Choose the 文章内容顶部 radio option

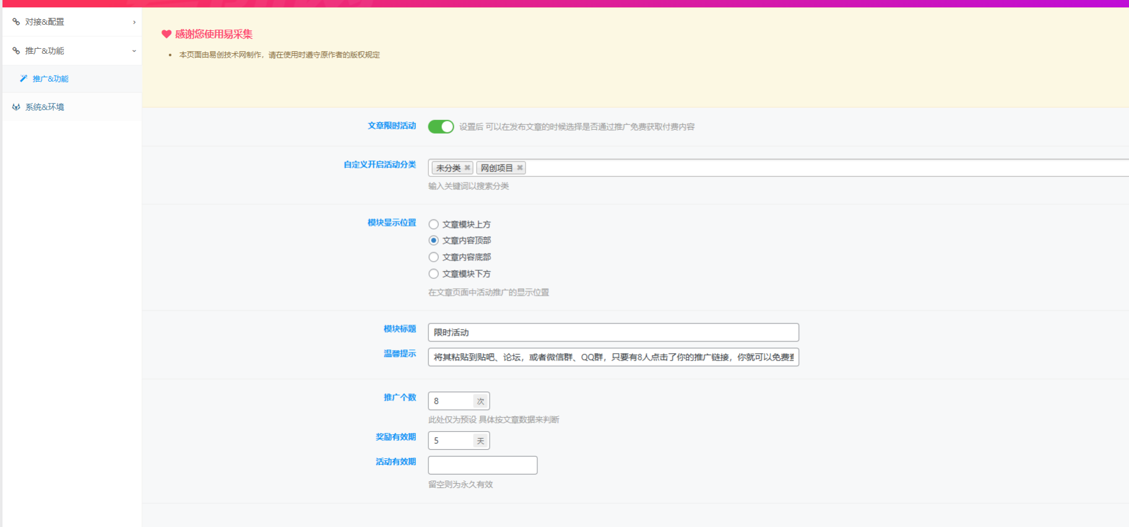[x=434, y=241]
